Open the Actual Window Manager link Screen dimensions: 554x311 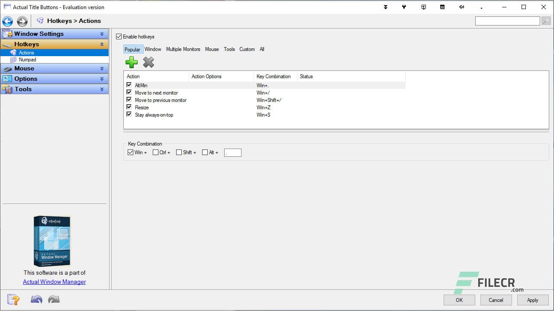pos(54,282)
